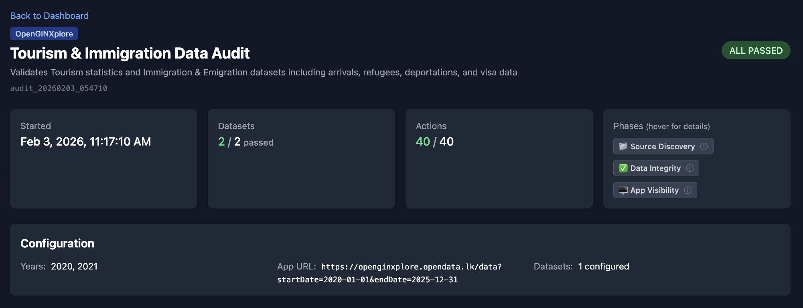Click the 1 configured datasets value
Screen dimensions: 803x308
(x=603, y=266)
